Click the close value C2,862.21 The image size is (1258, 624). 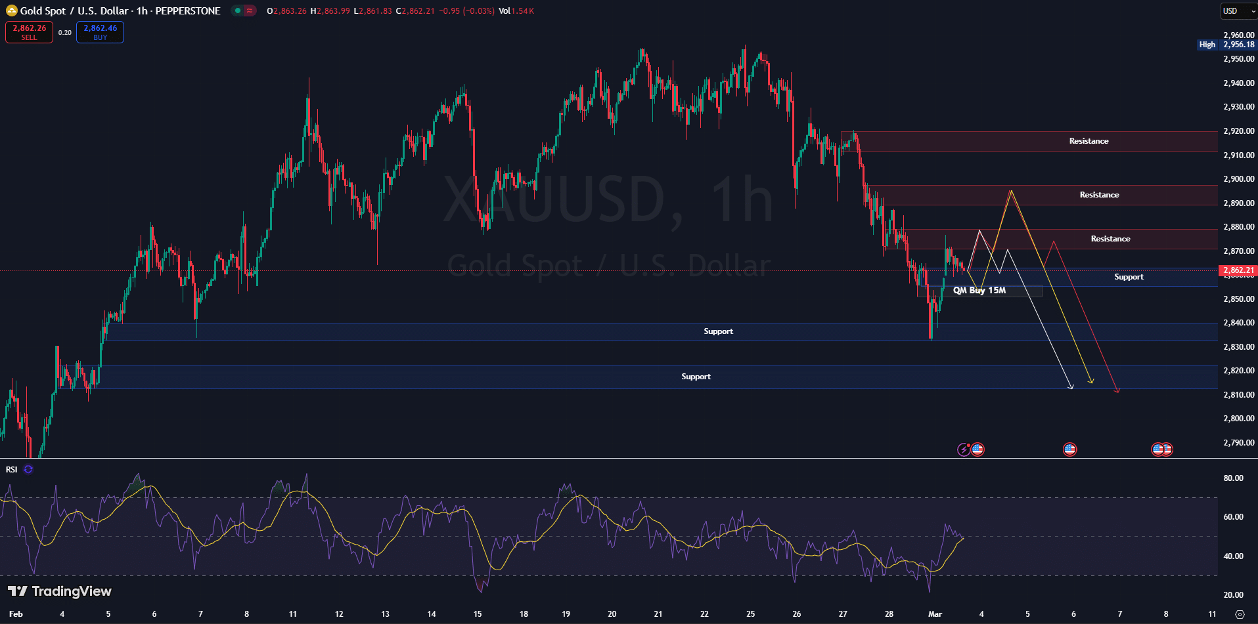point(415,11)
